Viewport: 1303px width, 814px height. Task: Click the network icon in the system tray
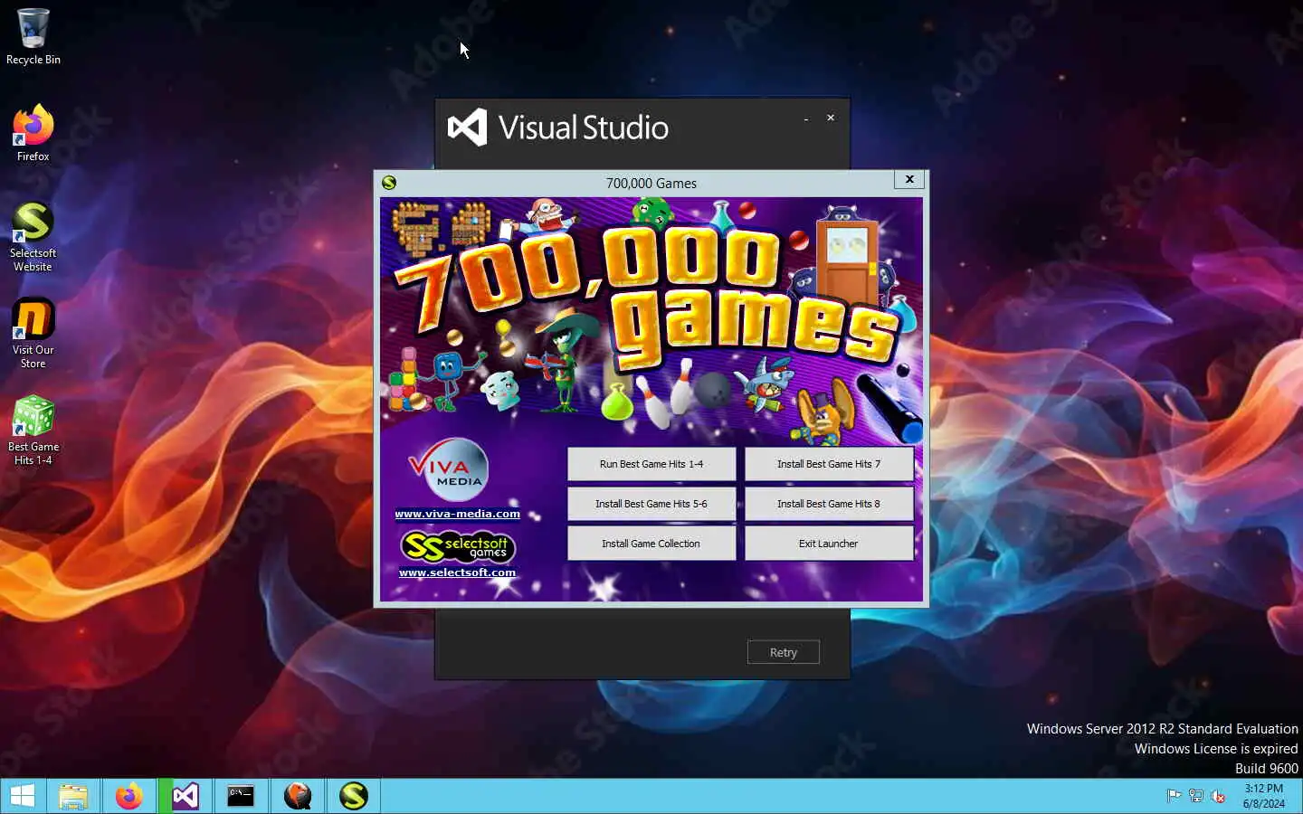coord(1195,796)
